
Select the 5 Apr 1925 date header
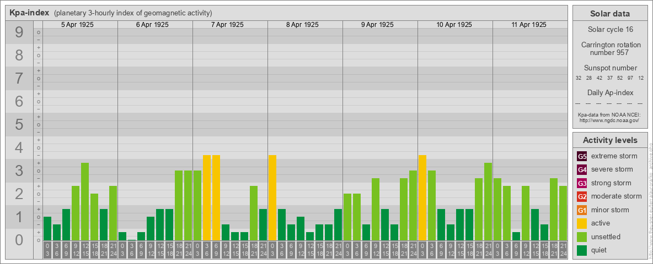tap(77, 25)
